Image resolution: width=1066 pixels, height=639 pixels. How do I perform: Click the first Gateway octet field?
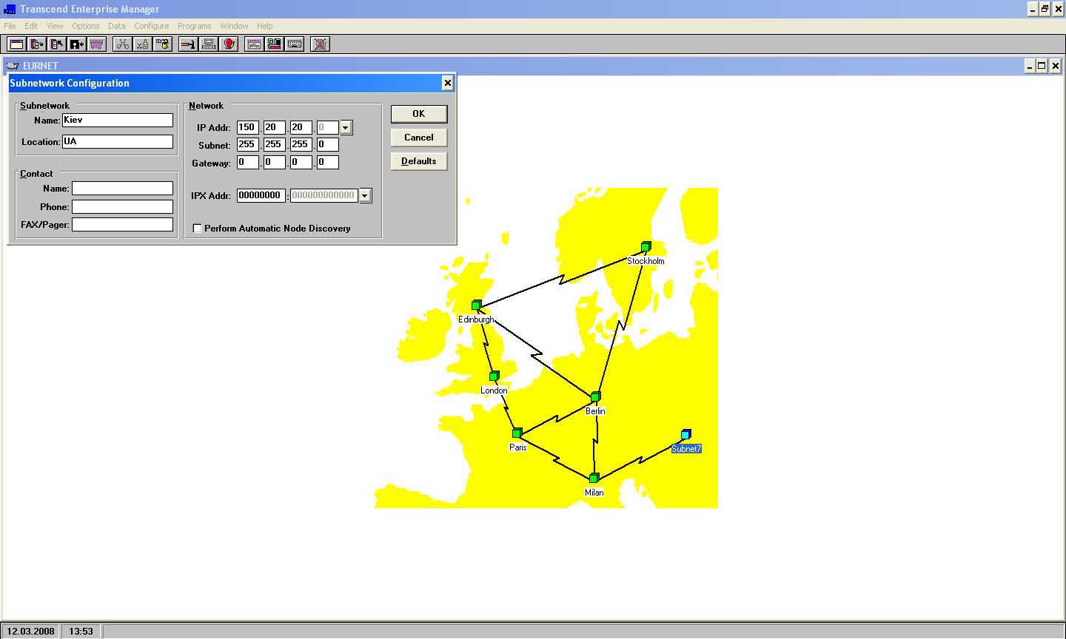pyautogui.click(x=248, y=163)
